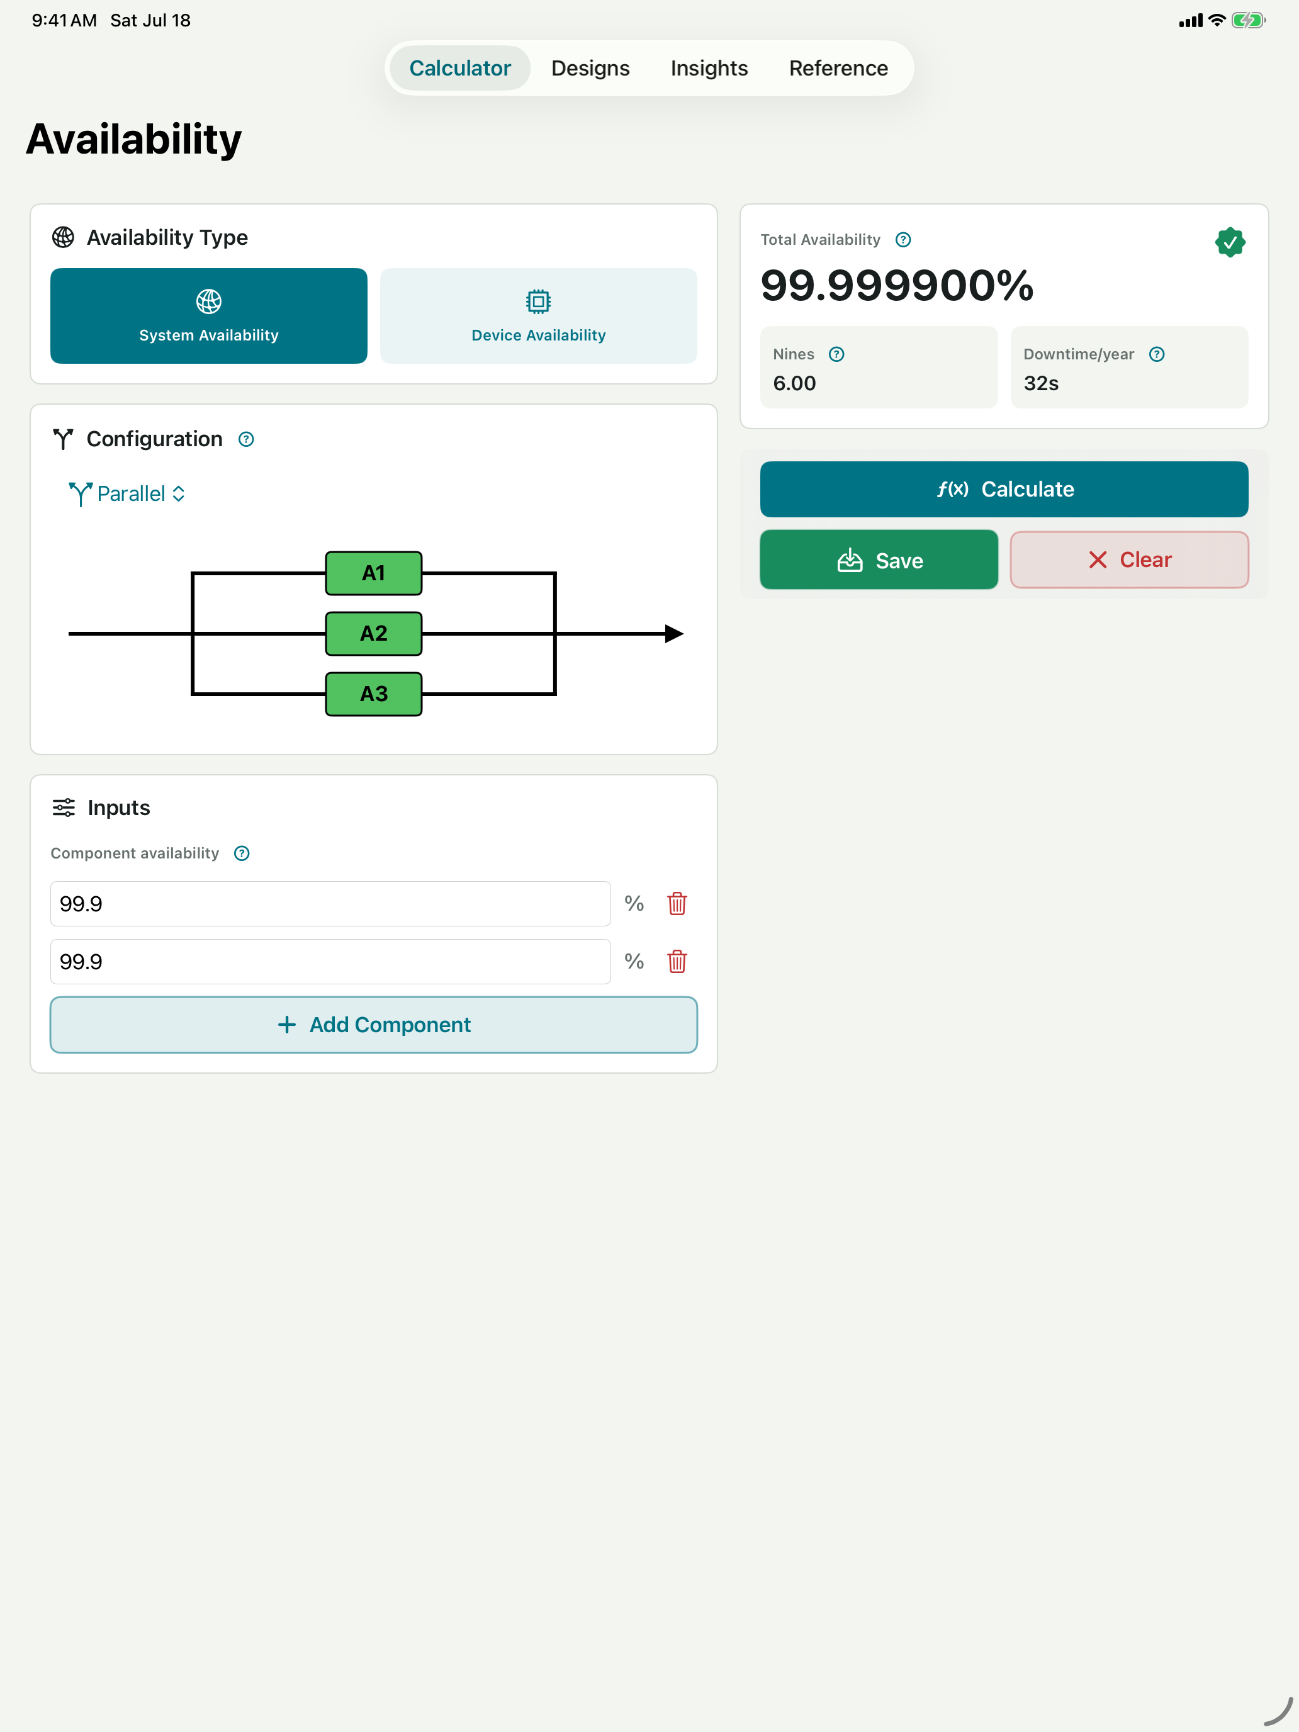Click the status bar time 9:41 AM
1299x1732 pixels.
click(64, 20)
